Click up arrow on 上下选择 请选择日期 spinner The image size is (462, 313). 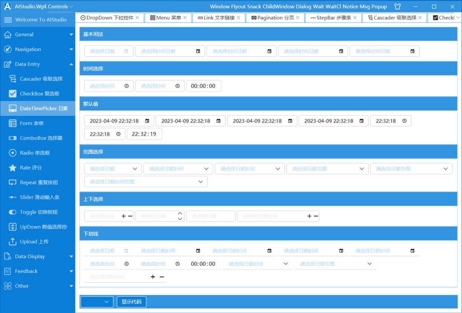click(180, 214)
